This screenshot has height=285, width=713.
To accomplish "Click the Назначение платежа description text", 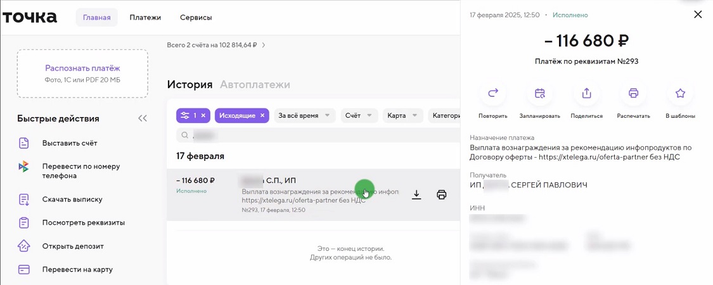I will [581, 152].
